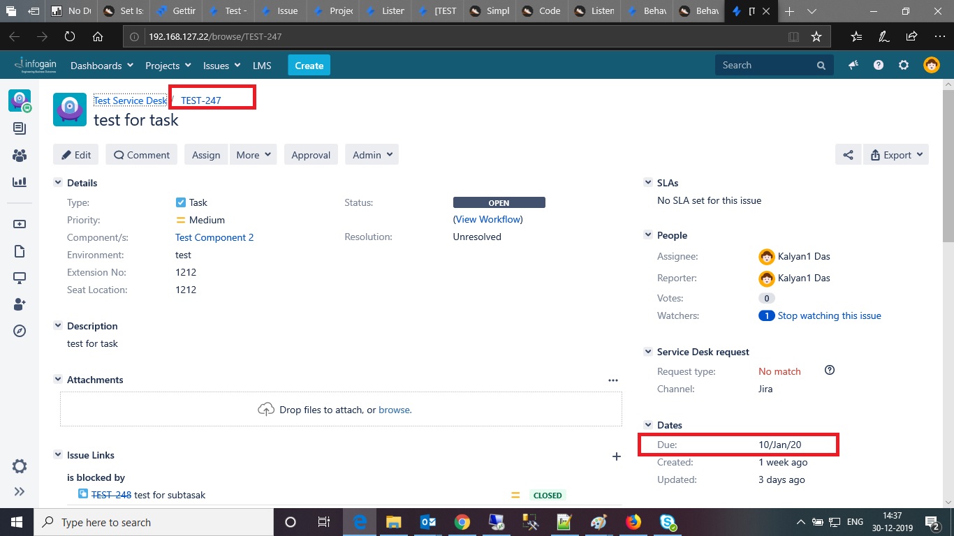Open the Export dropdown

(896, 154)
